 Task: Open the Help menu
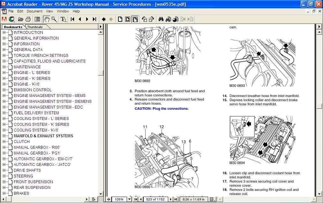(76, 11)
